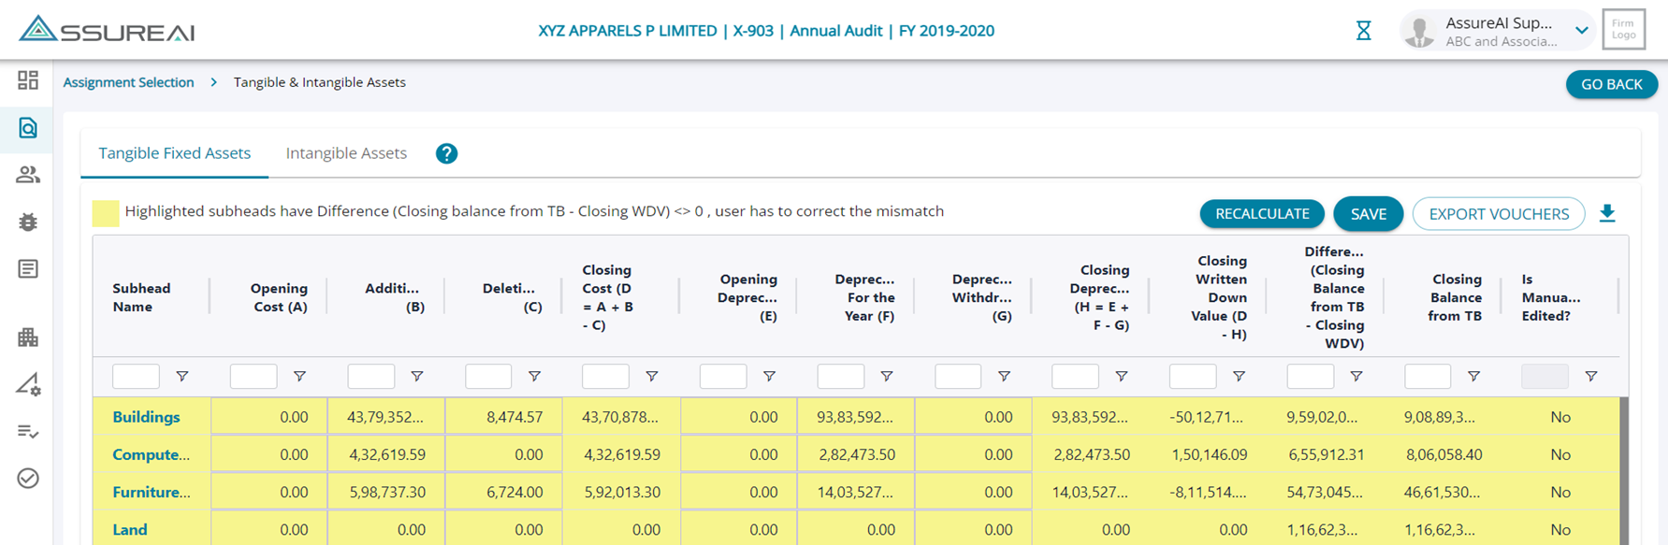Switch to the Intangible Assets tab
This screenshot has width=1668, height=545.
coord(346,153)
